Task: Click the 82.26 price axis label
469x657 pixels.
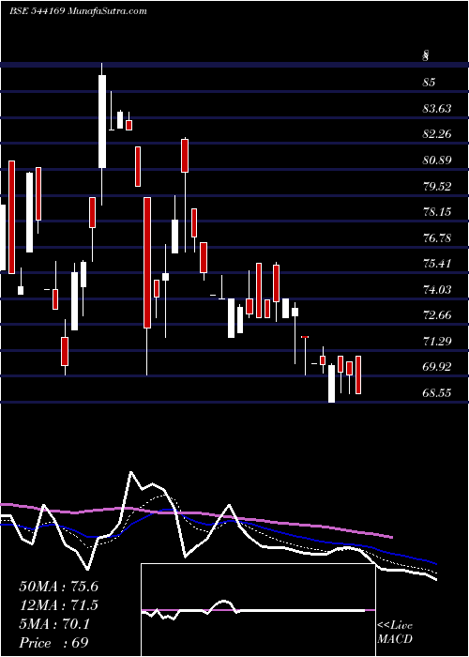Action: coord(437,134)
